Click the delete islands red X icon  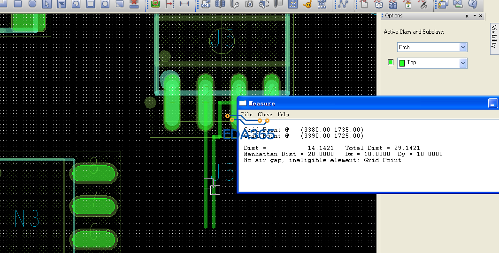coord(134,4)
